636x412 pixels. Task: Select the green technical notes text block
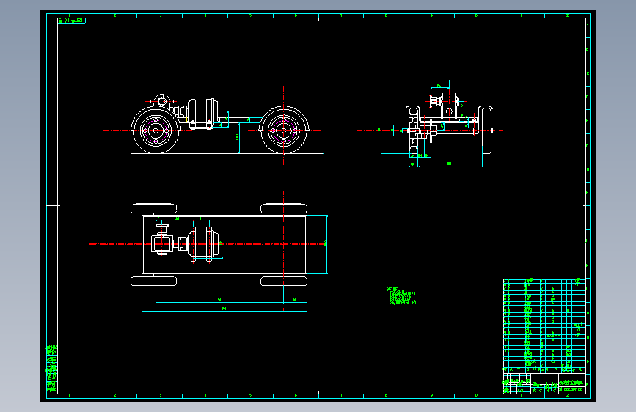pyautogui.click(x=401, y=295)
